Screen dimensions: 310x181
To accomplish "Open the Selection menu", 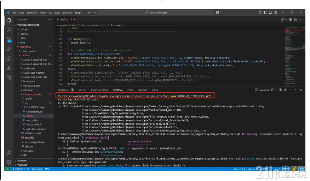I will (32, 12).
